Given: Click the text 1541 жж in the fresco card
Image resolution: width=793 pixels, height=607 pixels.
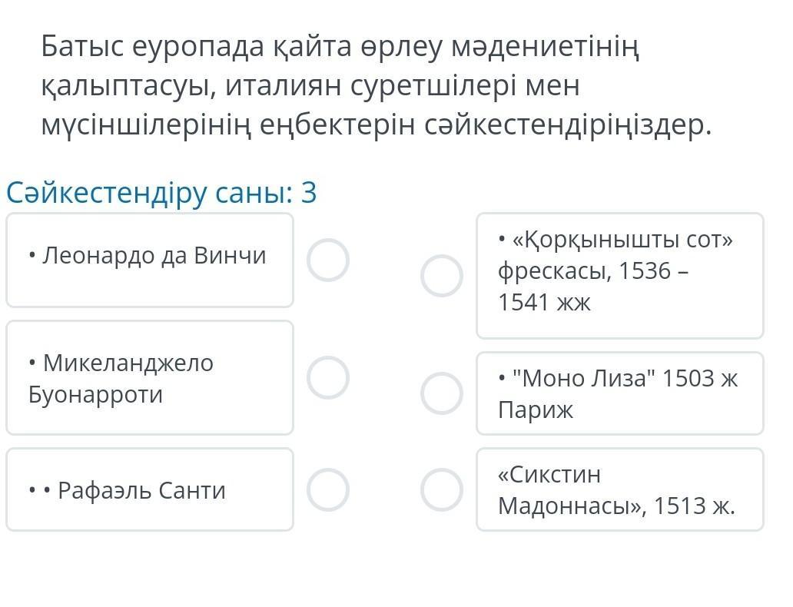Looking at the screenshot, I should (544, 302).
